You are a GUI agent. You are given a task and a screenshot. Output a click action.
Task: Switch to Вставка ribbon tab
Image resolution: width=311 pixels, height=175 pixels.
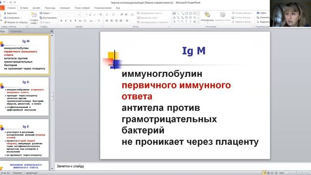pyautogui.click(x=24, y=8)
